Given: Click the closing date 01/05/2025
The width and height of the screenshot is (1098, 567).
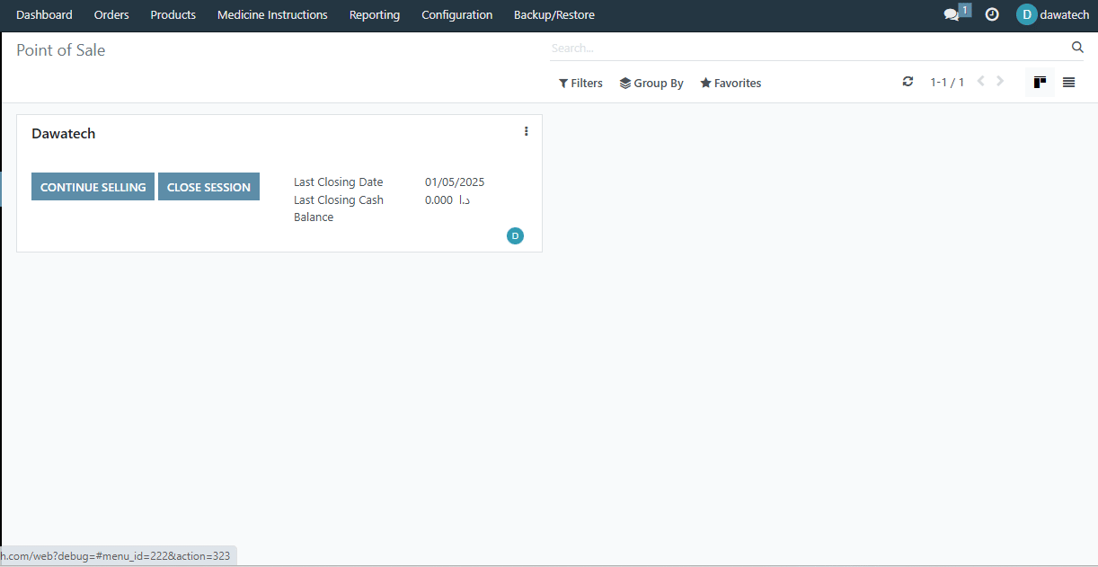Looking at the screenshot, I should pyautogui.click(x=455, y=182).
